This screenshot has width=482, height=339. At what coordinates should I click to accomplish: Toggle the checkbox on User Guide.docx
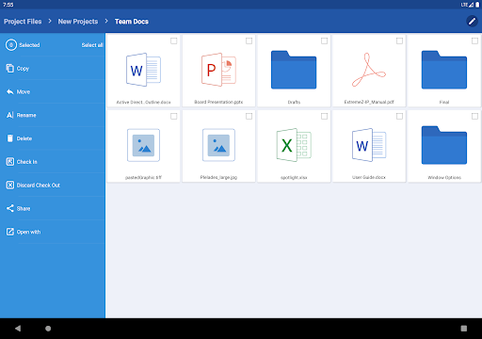tap(399, 116)
